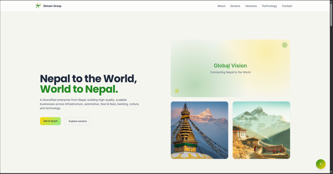Click the Shivam Group brand name
Image resolution: width=333 pixels, height=174 pixels.
click(x=52, y=6)
